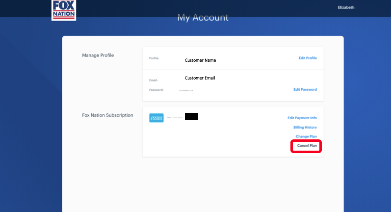The image size is (391, 212).
Task: Click the Password: field label
Action: coord(156,90)
